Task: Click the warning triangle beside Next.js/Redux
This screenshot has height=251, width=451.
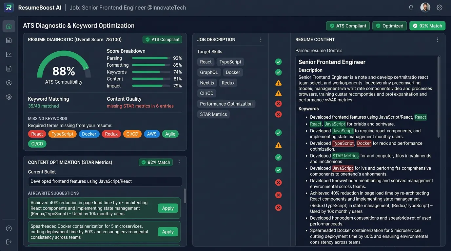Action: click(278, 83)
